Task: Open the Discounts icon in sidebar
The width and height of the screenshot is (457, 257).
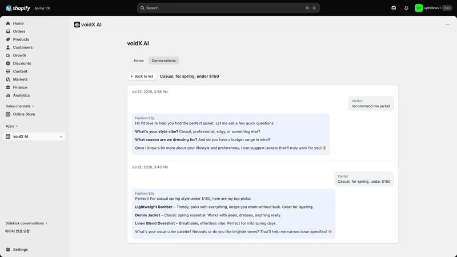Action: point(8,63)
